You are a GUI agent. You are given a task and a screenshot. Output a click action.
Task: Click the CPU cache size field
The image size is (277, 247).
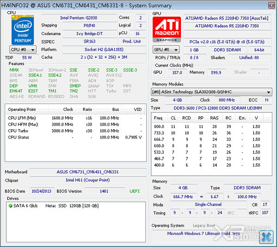104,57
